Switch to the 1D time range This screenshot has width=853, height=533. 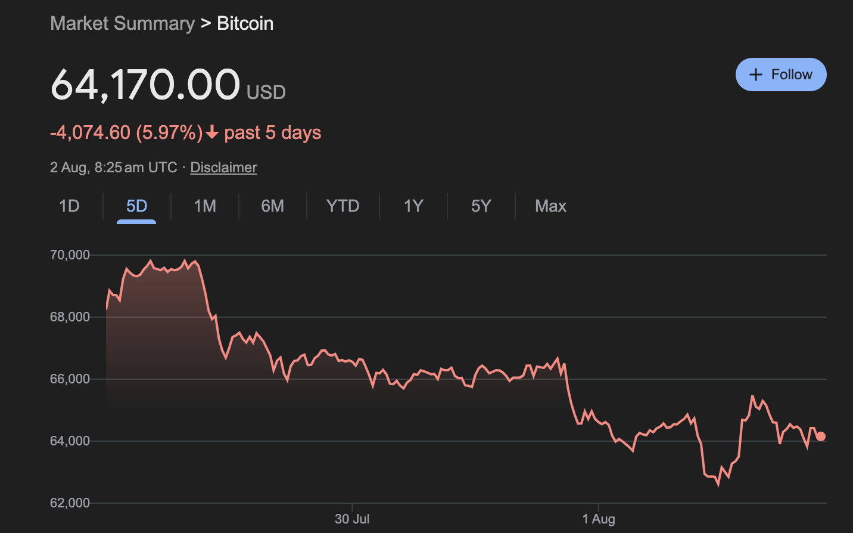(69, 206)
